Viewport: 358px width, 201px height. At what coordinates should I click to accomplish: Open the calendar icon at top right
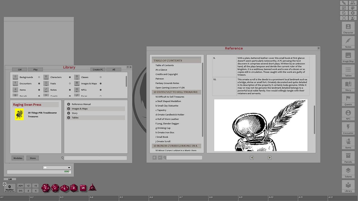[x=344, y=8]
